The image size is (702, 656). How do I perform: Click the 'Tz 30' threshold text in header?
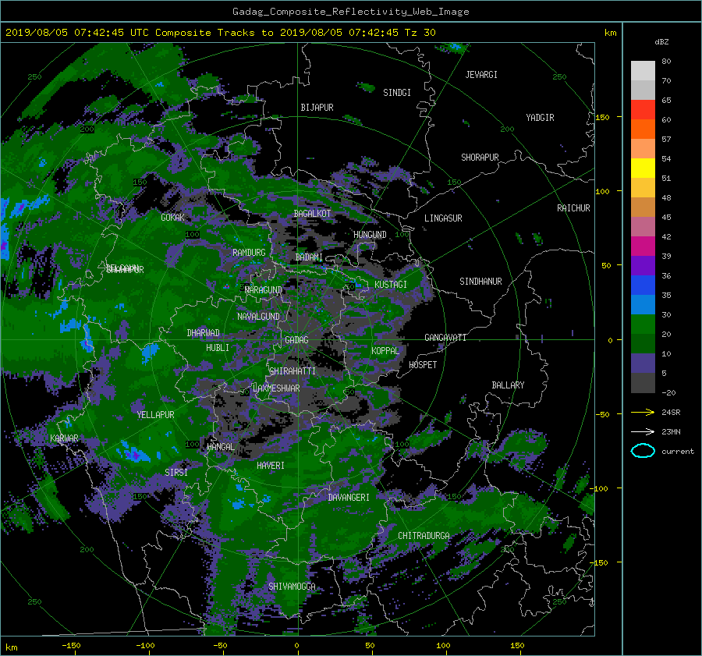tap(420, 33)
